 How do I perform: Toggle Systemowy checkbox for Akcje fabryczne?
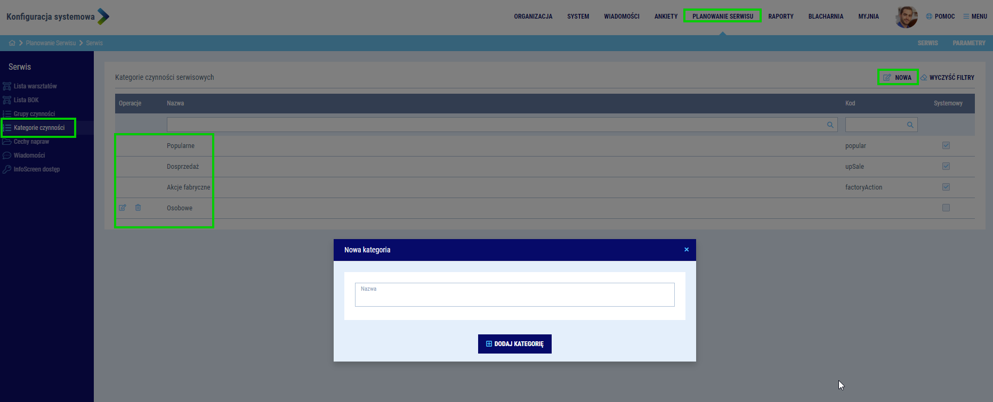pyautogui.click(x=946, y=187)
